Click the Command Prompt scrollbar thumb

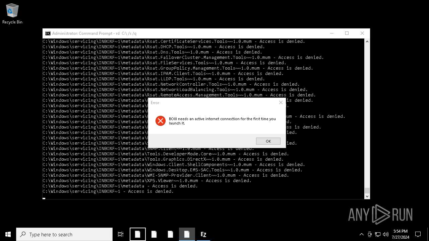pyautogui.click(x=367, y=190)
